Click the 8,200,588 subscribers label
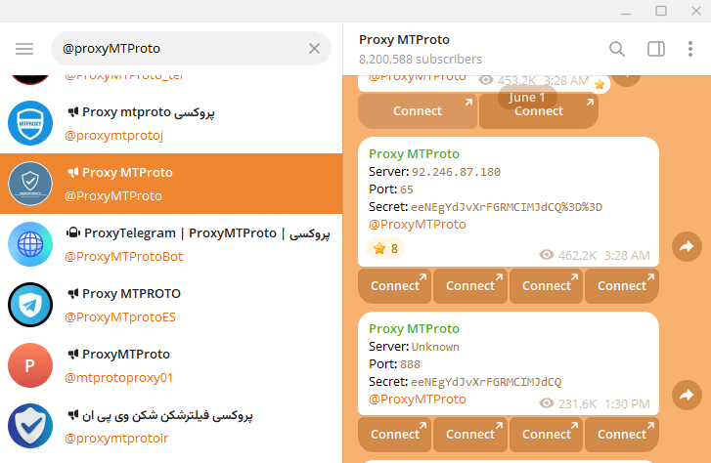The image size is (711, 463). [x=421, y=60]
